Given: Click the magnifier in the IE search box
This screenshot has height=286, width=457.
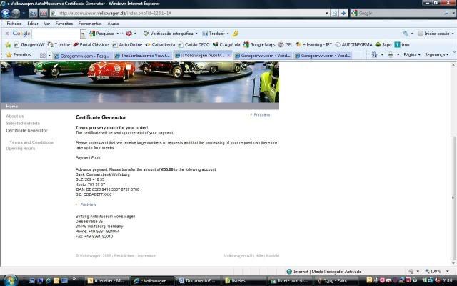Looking at the screenshot, I should click(x=446, y=13).
